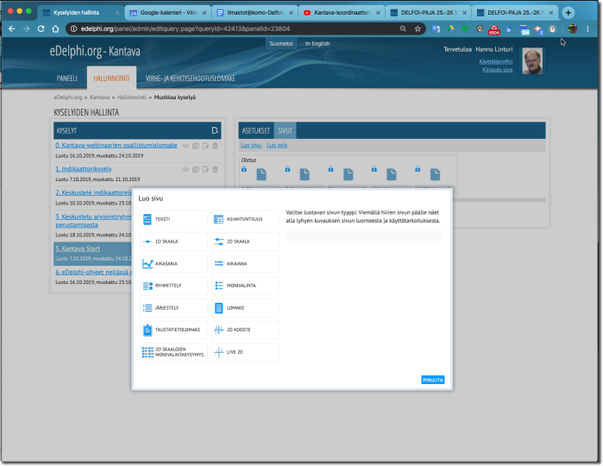The image size is (603, 466).
Task: Select the Taustatietolomake page type
Action: (173, 330)
